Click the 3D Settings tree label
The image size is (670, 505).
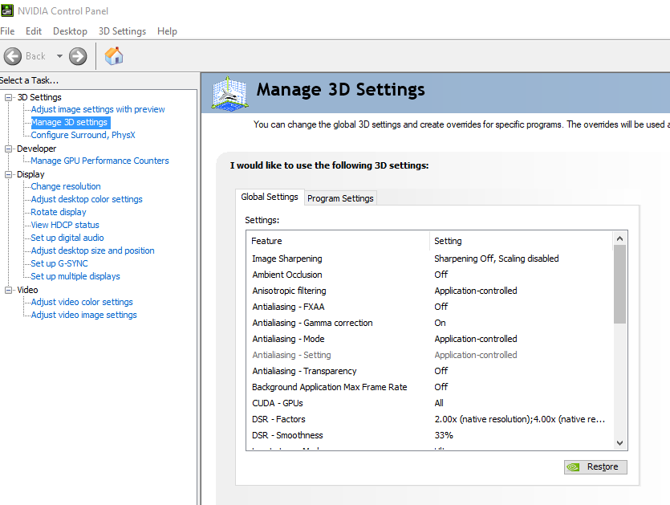click(x=39, y=97)
